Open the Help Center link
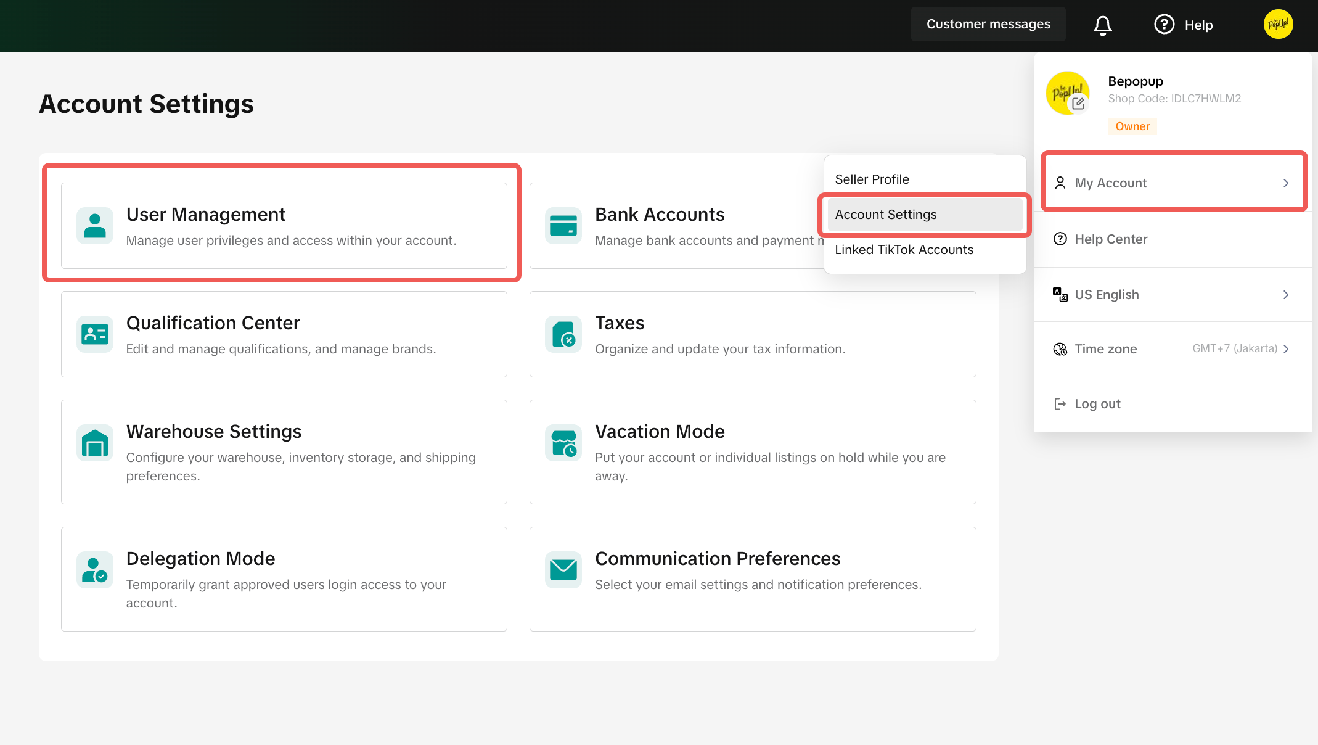The width and height of the screenshot is (1318, 745). coord(1110,239)
